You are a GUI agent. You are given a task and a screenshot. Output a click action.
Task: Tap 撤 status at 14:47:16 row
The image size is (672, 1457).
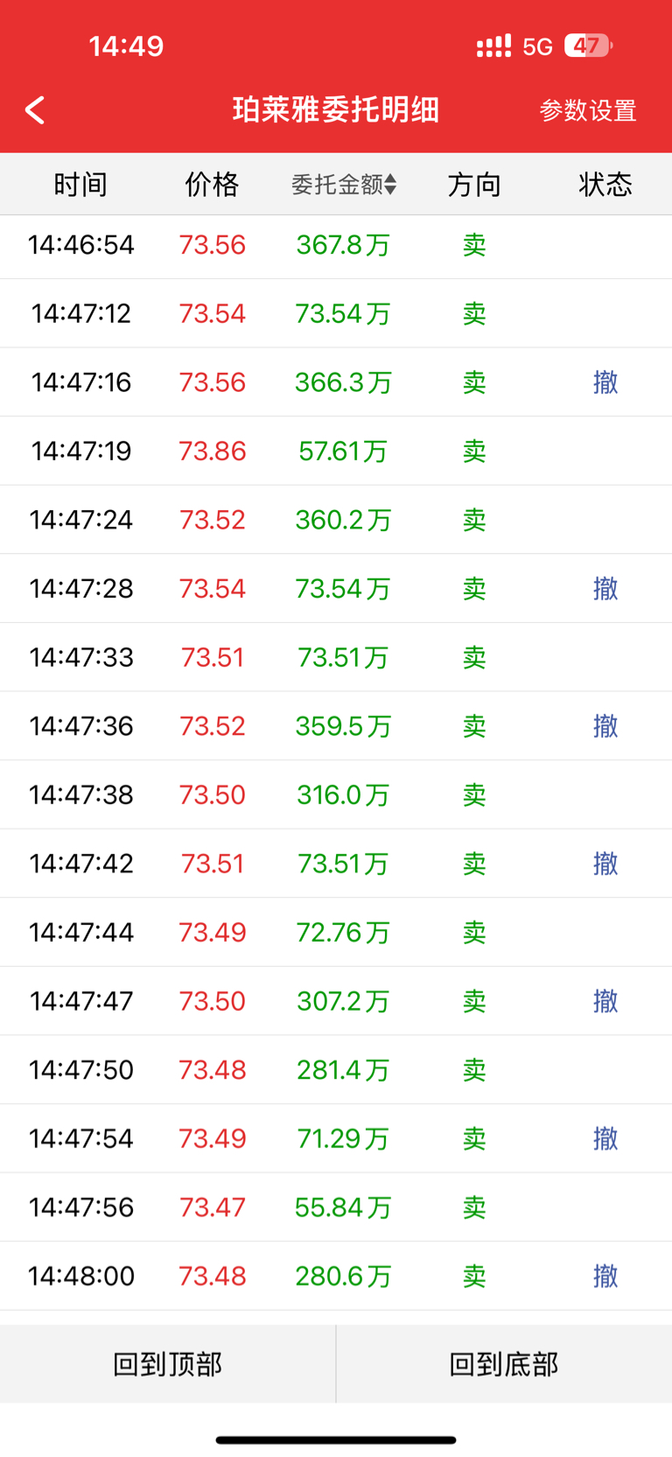(x=605, y=382)
